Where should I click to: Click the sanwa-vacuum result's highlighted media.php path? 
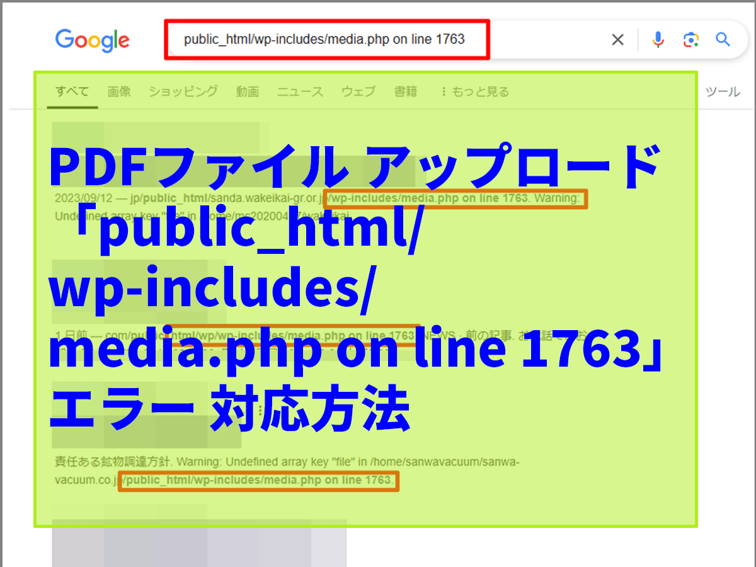pos(258,481)
